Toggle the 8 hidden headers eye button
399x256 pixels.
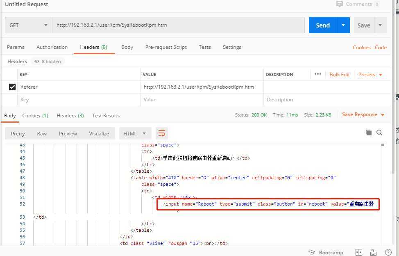pyautogui.click(x=48, y=62)
